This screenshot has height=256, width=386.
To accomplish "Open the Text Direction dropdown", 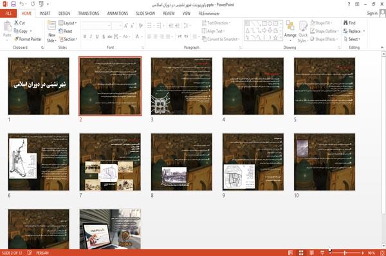I will 216,23.
